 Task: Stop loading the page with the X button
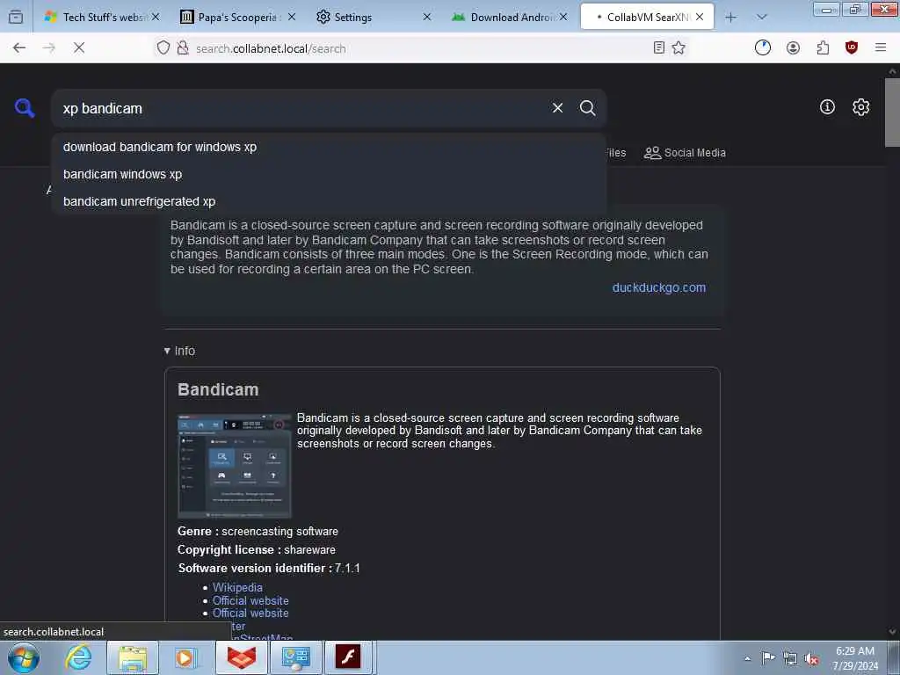click(x=79, y=48)
